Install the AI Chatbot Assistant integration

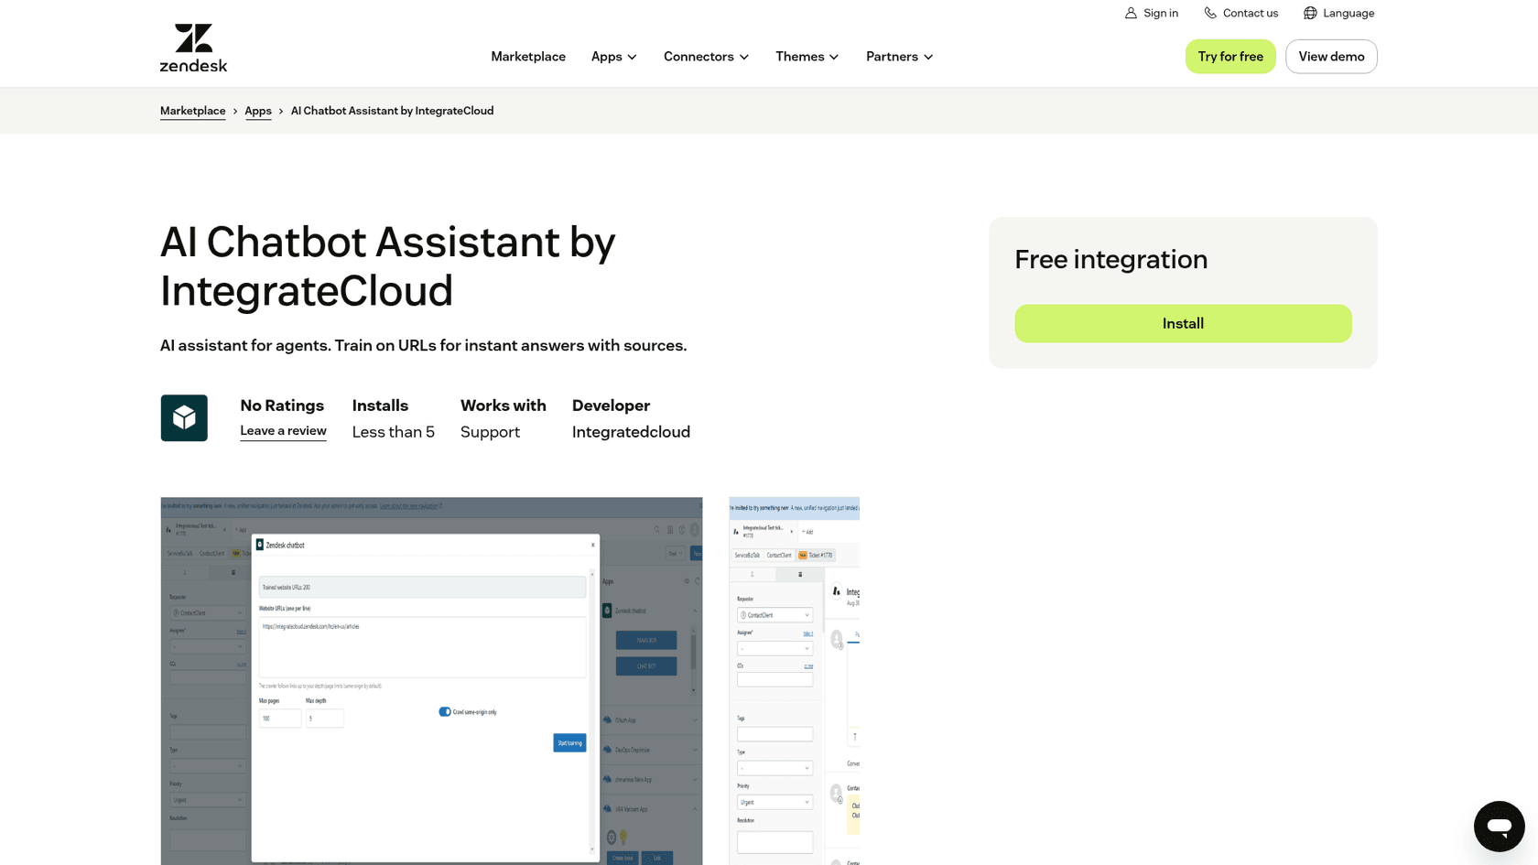pos(1183,323)
